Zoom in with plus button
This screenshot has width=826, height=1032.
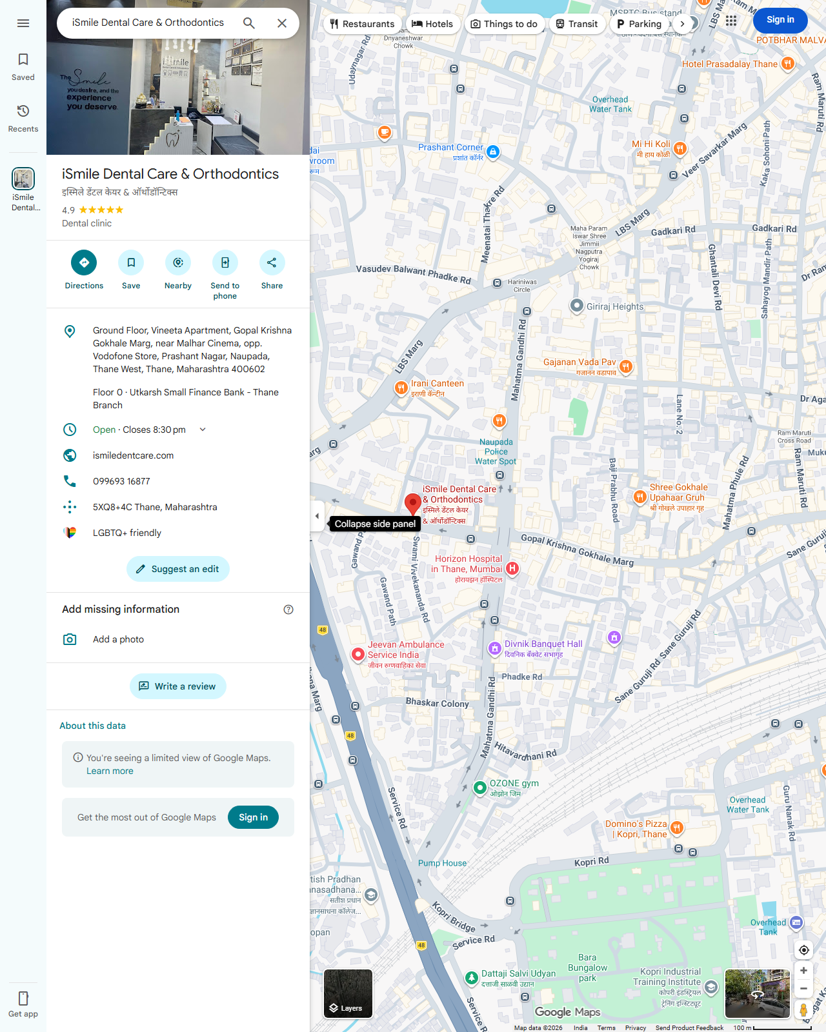coord(804,971)
